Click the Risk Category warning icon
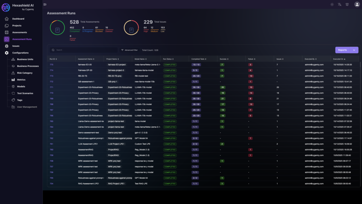The image size is (362, 204). coord(13,73)
